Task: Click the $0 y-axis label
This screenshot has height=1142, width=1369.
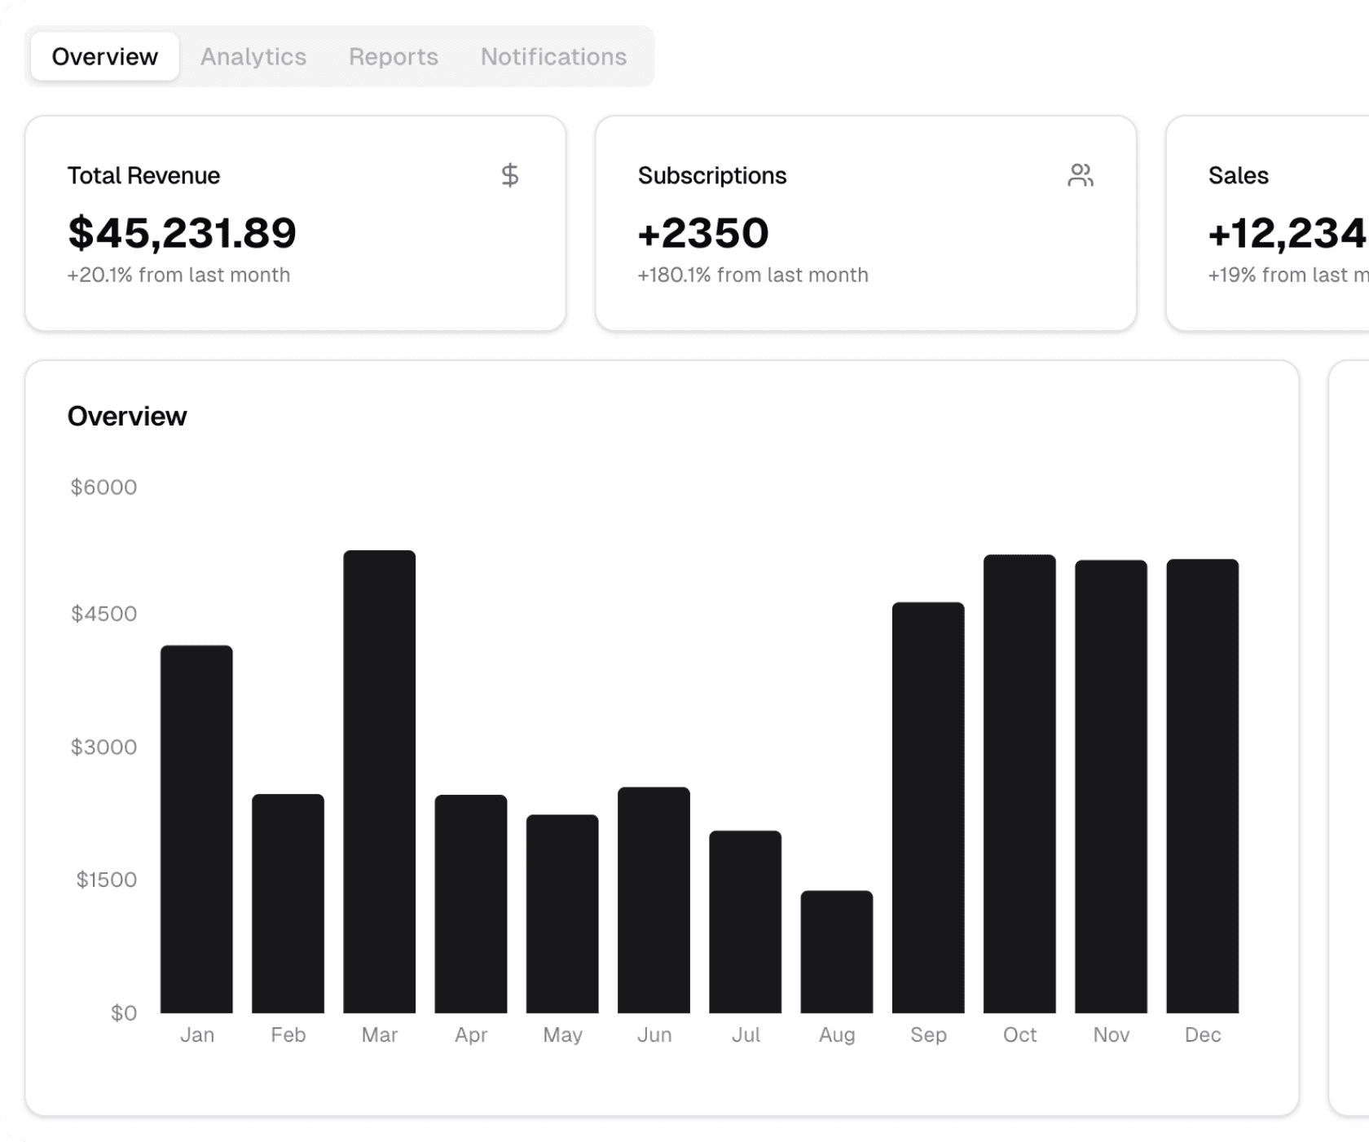Action: 124,1013
